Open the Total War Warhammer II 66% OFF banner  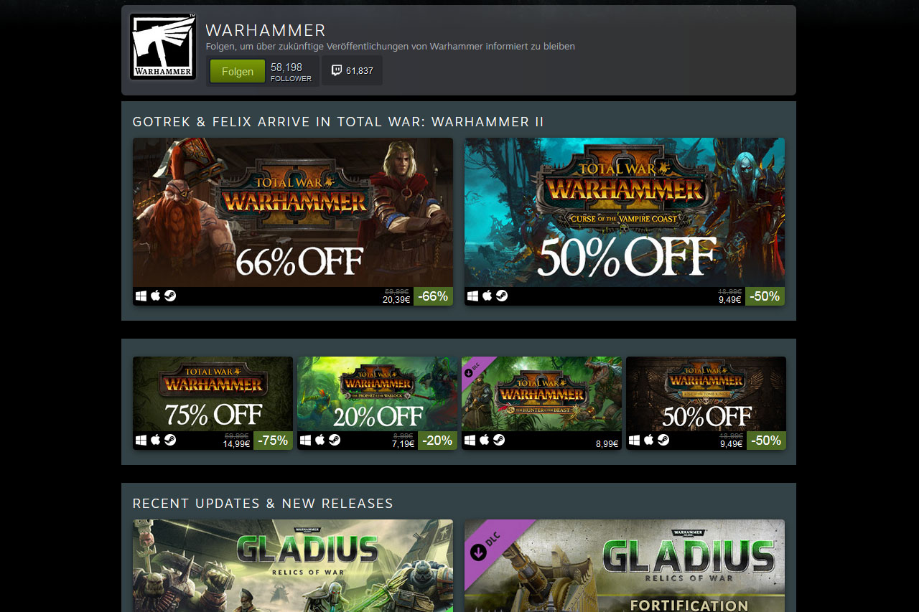tap(293, 212)
